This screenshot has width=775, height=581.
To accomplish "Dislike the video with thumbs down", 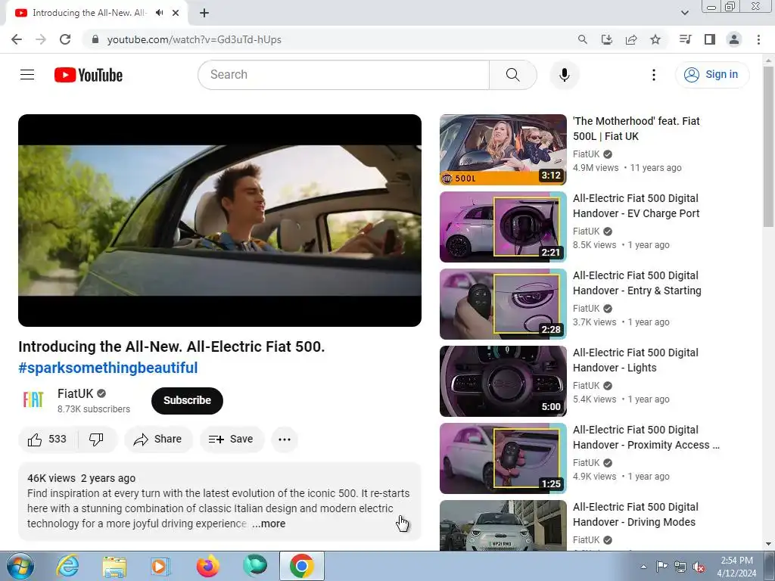I will (97, 440).
